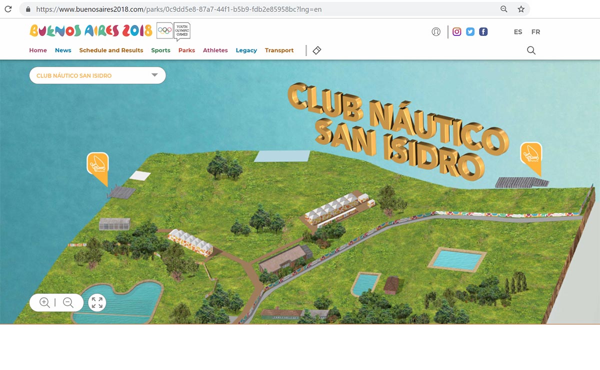Open the Parks menu item
Image resolution: width=600 pixels, height=370 pixels.
coord(186,50)
